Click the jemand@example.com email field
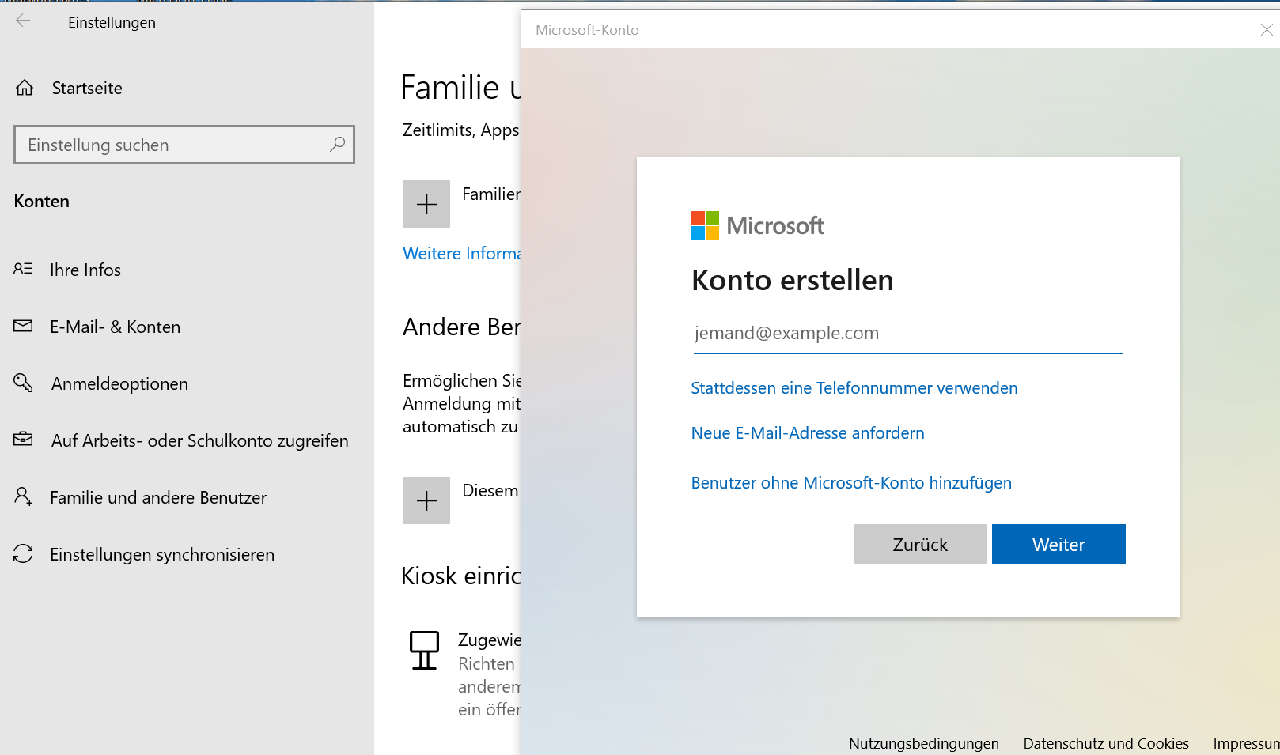Viewport: 1280px width, 755px height. (x=908, y=334)
